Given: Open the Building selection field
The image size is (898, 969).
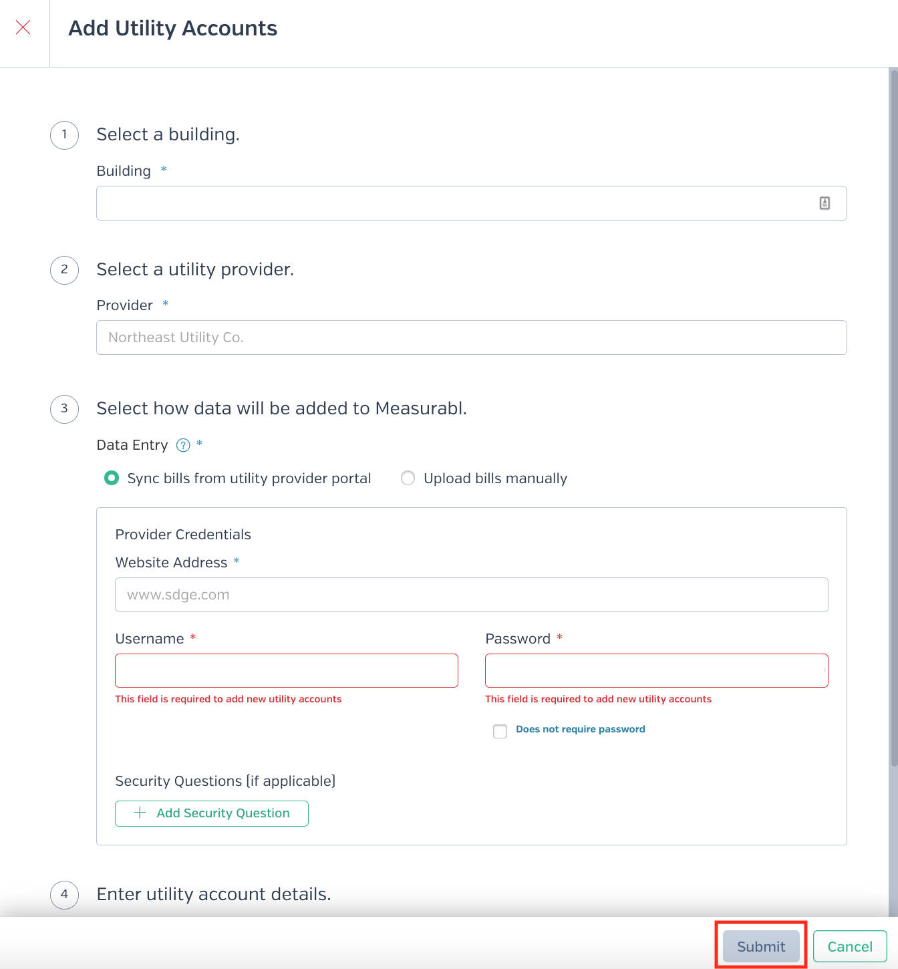Looking at the screenshot, I should 471,203.
